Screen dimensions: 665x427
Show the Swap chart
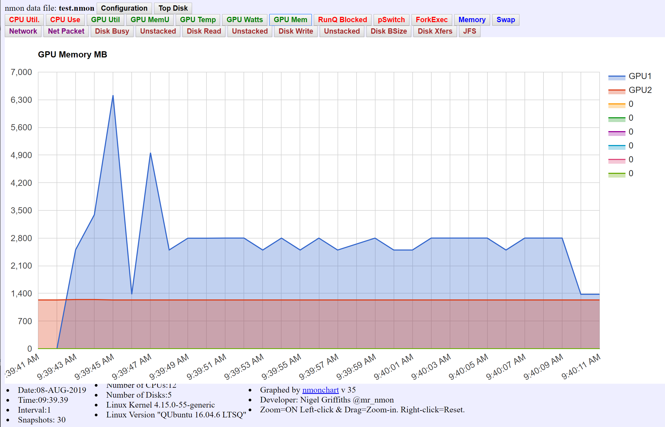[x=506, y=20]
